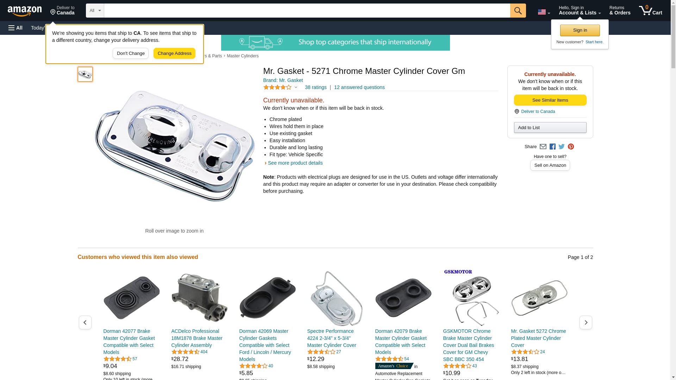Screen dimensions: 676x380
Task: Go back in carousel with left arrow
Action: 85,322
